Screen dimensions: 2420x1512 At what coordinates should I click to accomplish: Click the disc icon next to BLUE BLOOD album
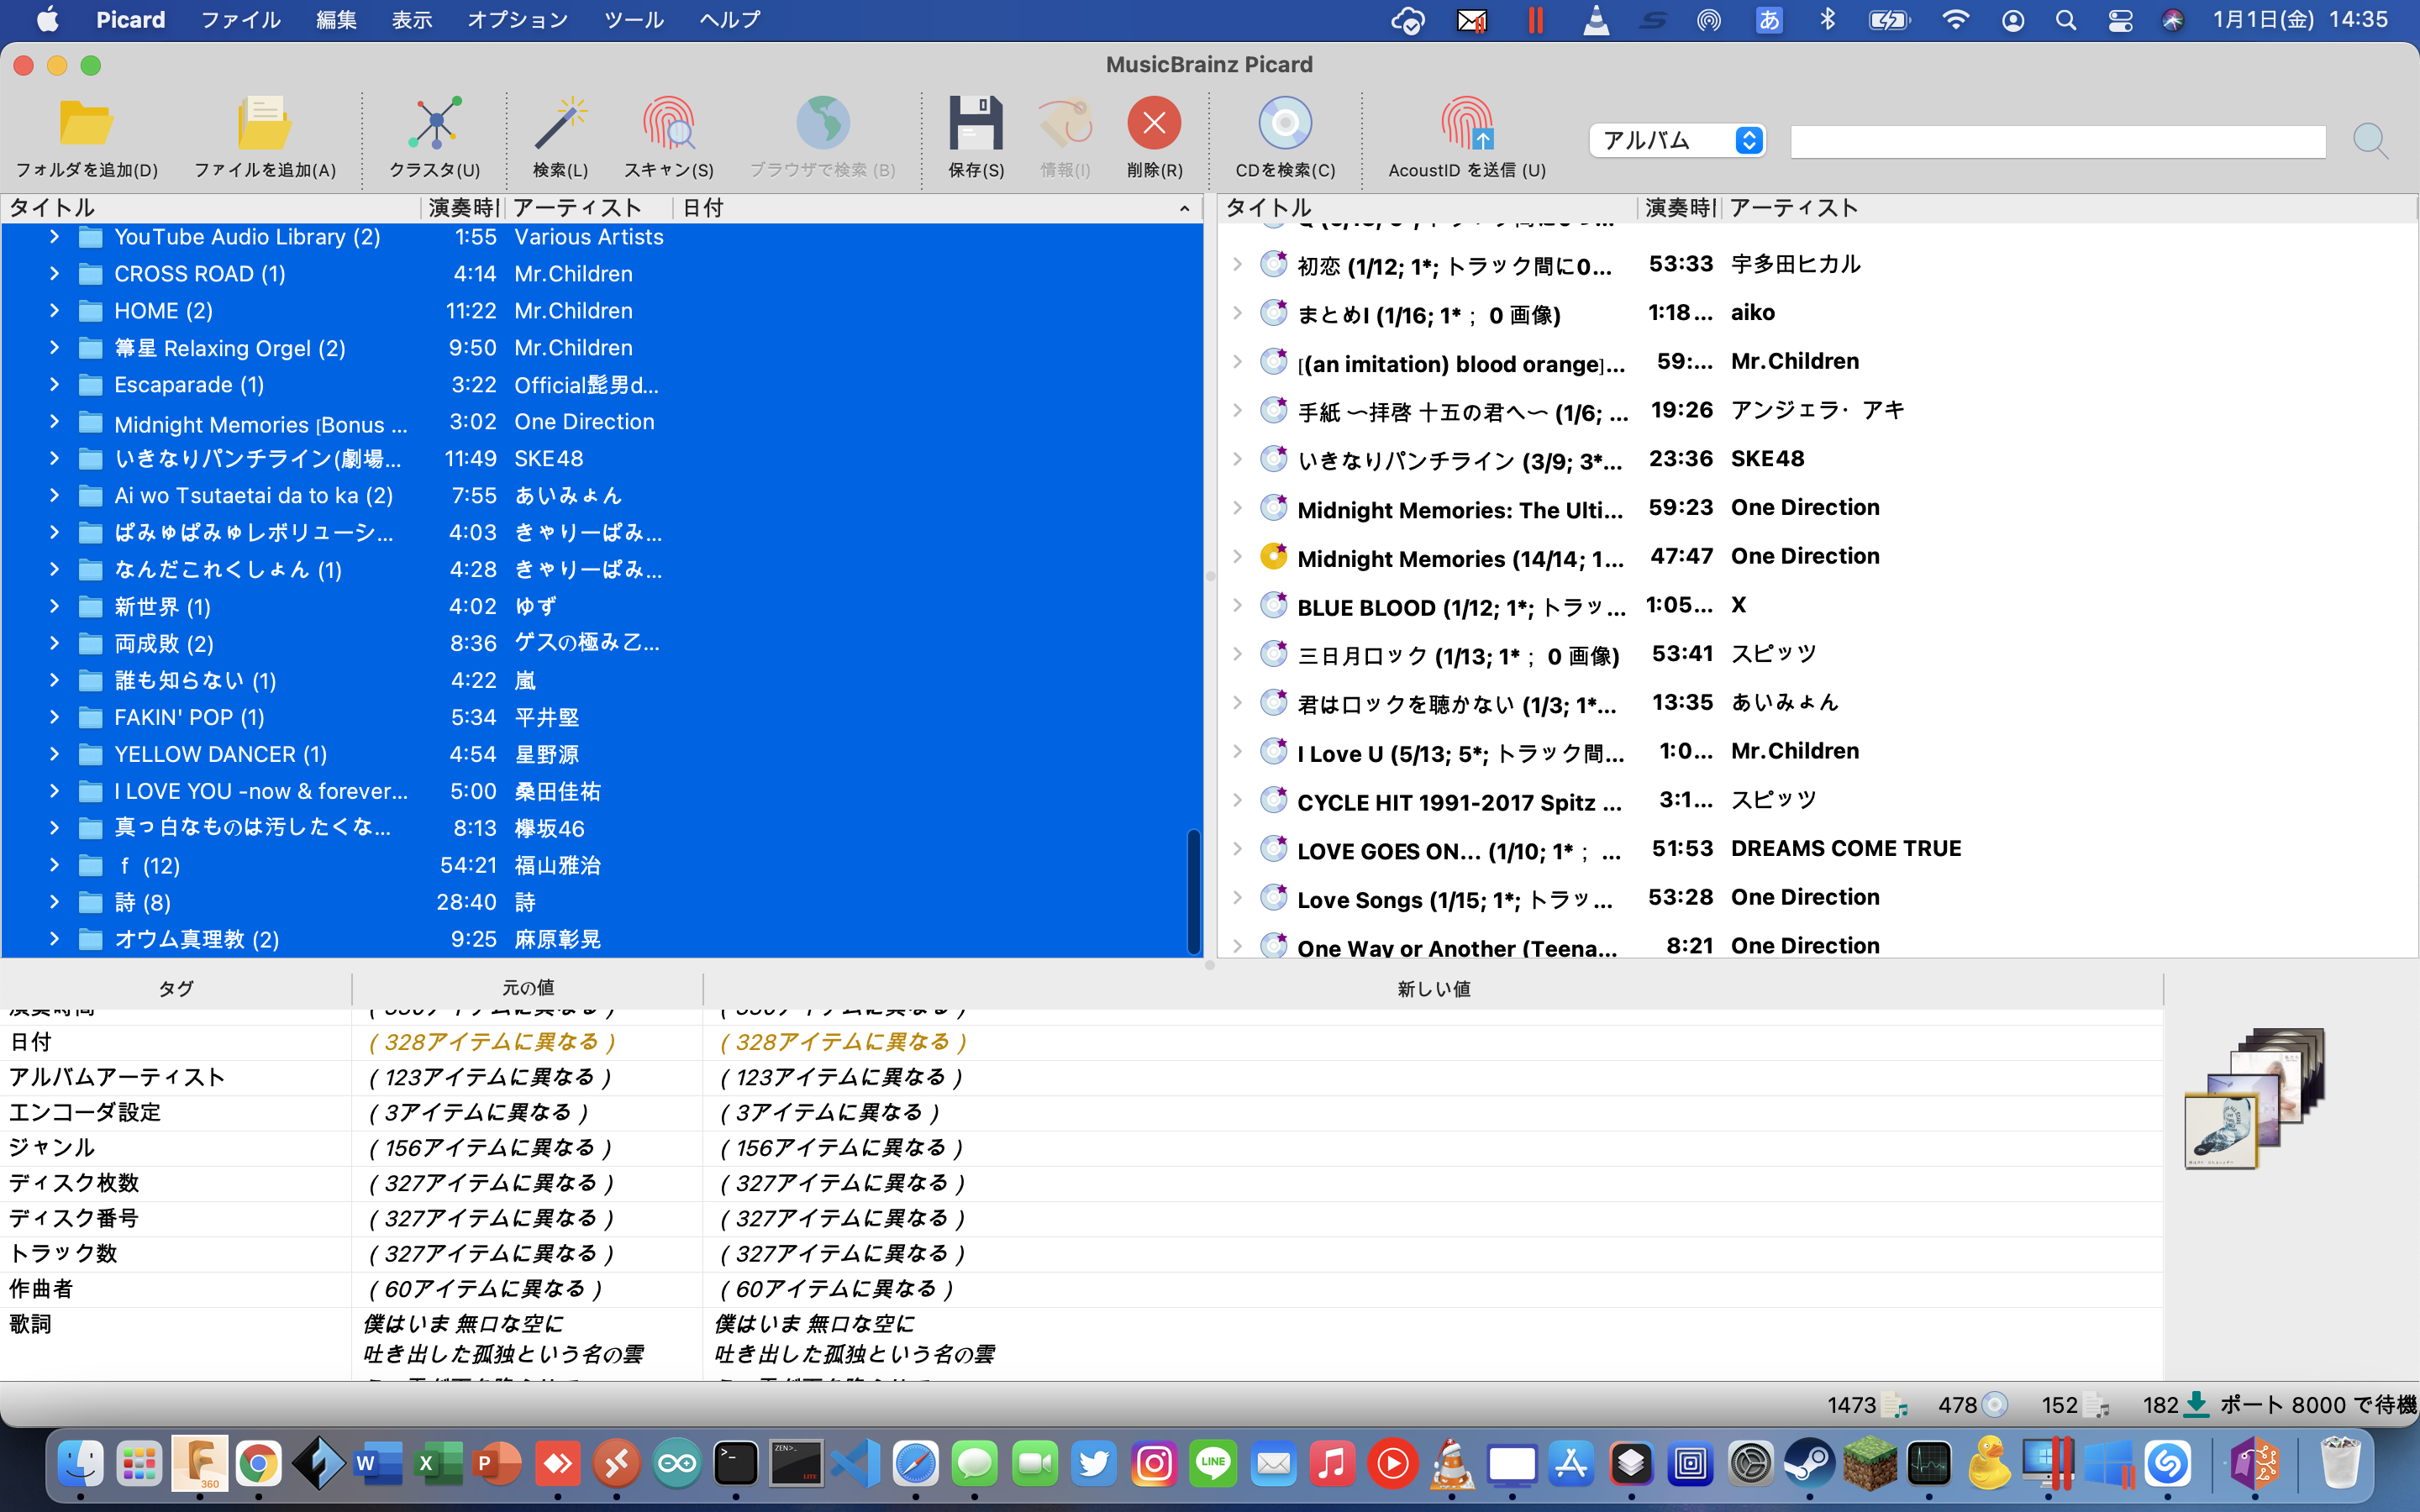pos(1273,605)
